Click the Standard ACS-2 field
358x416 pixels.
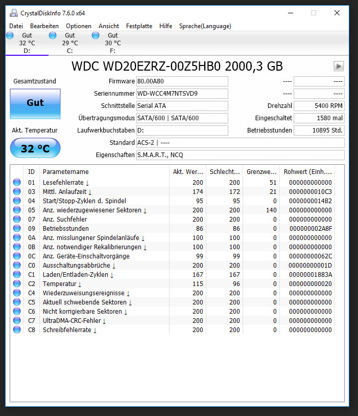(x=240, y=143)
